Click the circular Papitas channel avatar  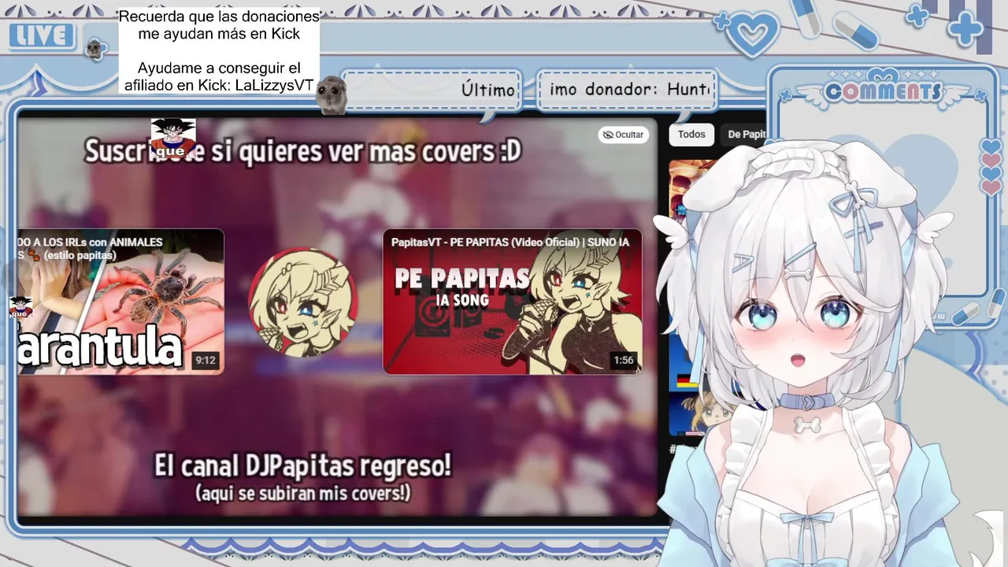303,302
